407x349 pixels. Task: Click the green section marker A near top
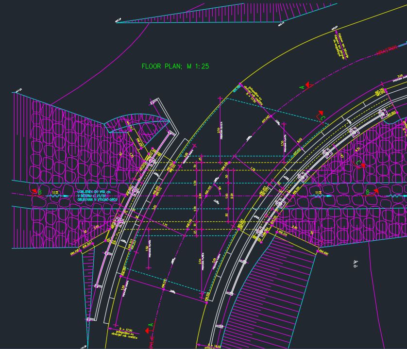pyautogui.click(x=302, y=87)
